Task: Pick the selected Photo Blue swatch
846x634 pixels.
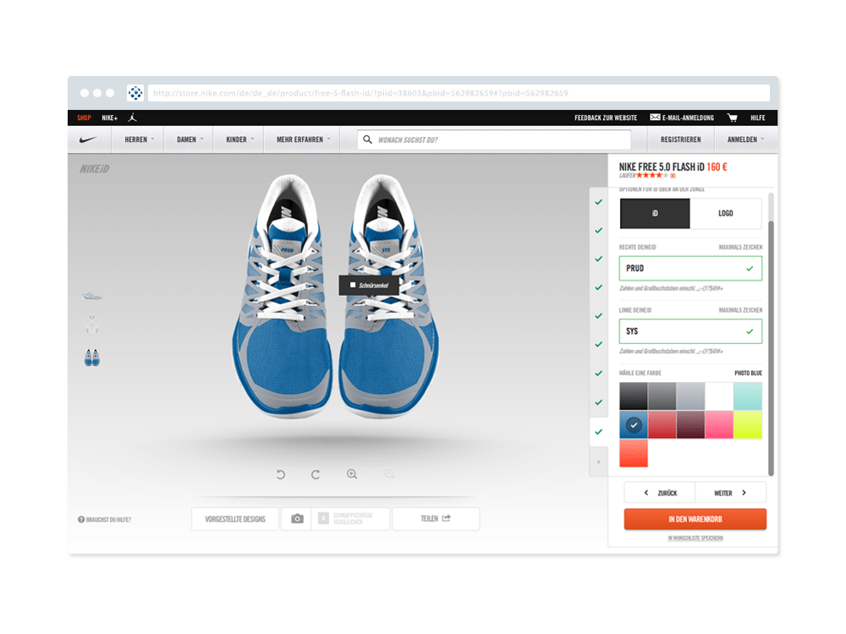Action: [634, 425]
